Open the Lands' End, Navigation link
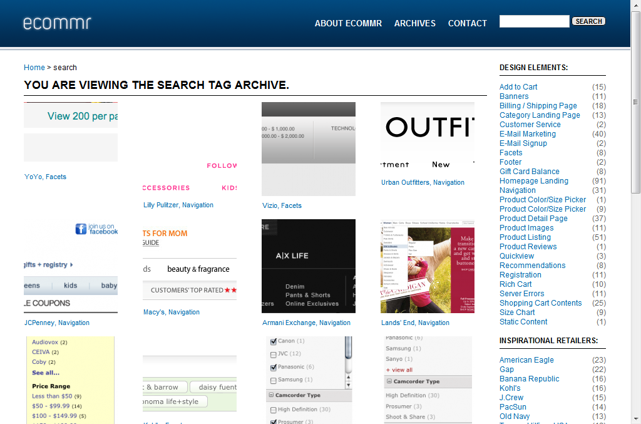641x424 pixels. tap(416, 323)
